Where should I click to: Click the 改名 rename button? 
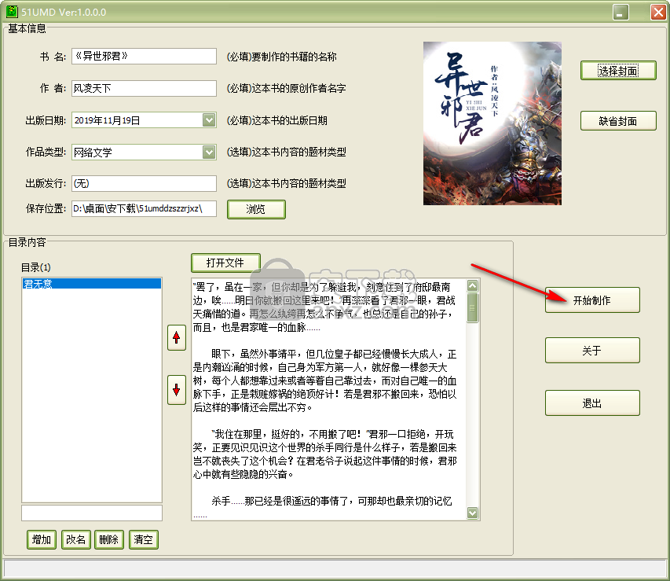pos(75,539)
